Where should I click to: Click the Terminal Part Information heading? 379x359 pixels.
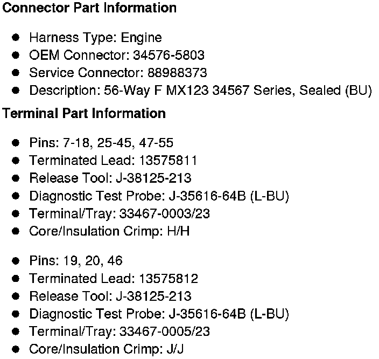(x=85, y=114)
